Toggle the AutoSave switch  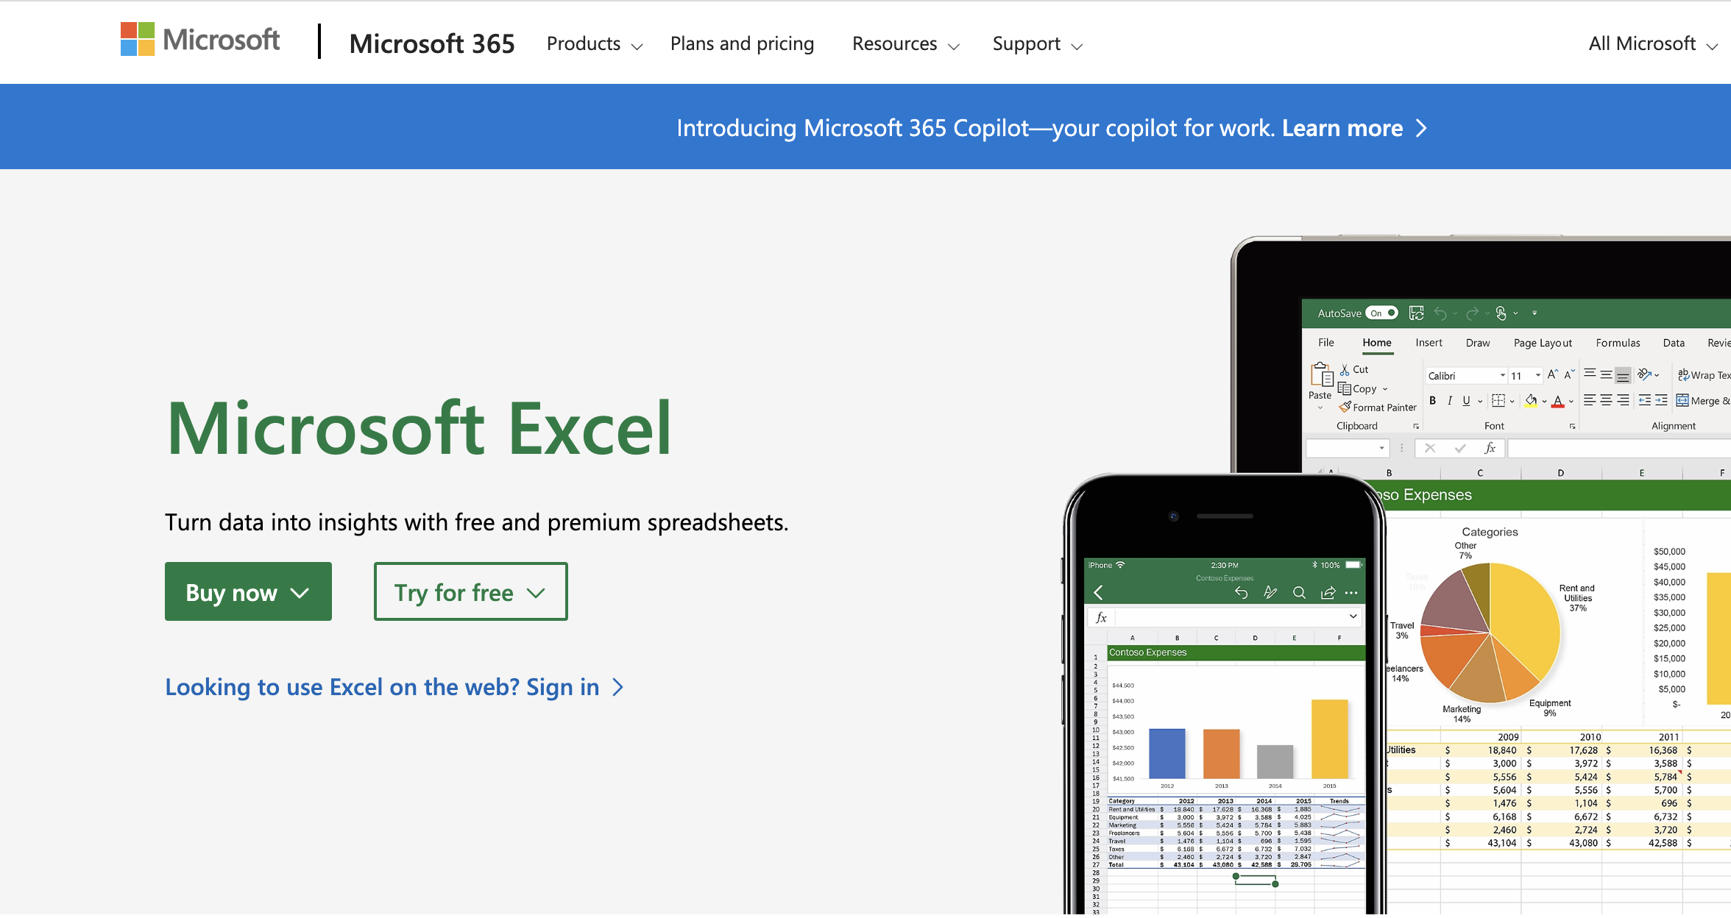pos(1382,313)
